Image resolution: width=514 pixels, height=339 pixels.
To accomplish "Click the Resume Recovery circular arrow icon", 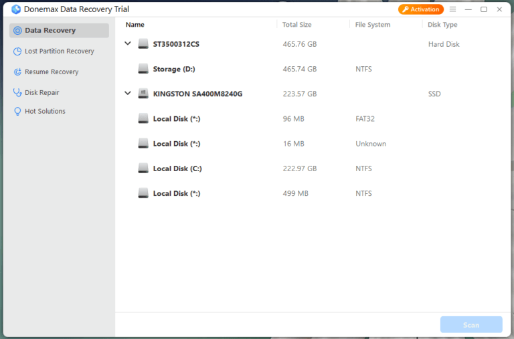I will coord(17,72).
